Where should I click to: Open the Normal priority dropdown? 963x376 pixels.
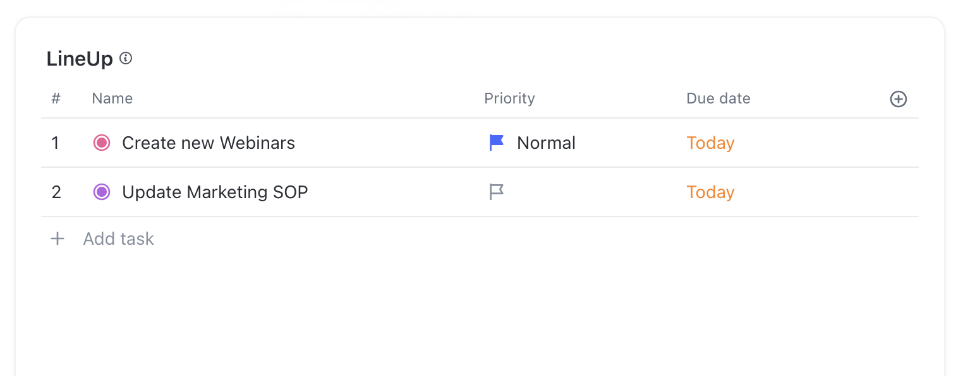[x=546, y=143]
